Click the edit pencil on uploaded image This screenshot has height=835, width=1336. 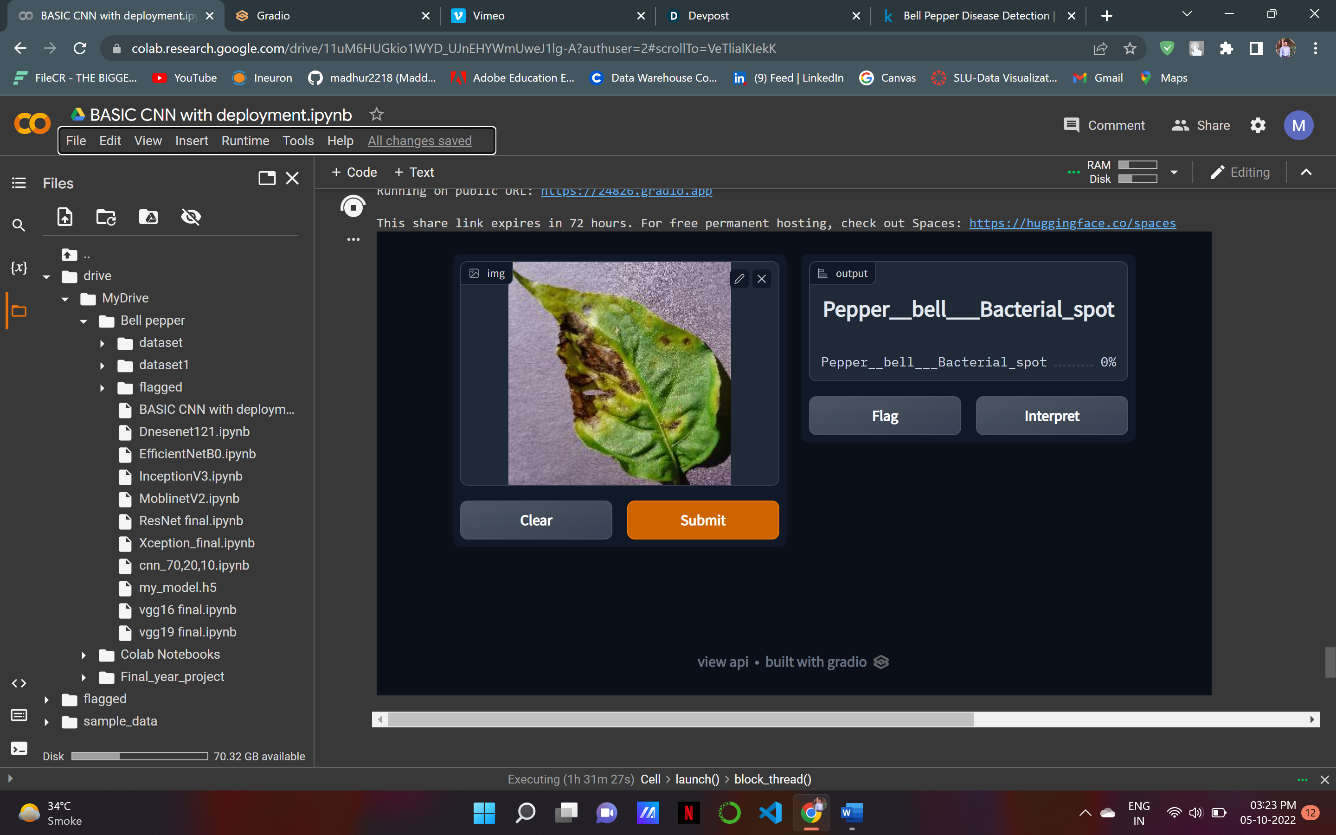tap(739, 279)
